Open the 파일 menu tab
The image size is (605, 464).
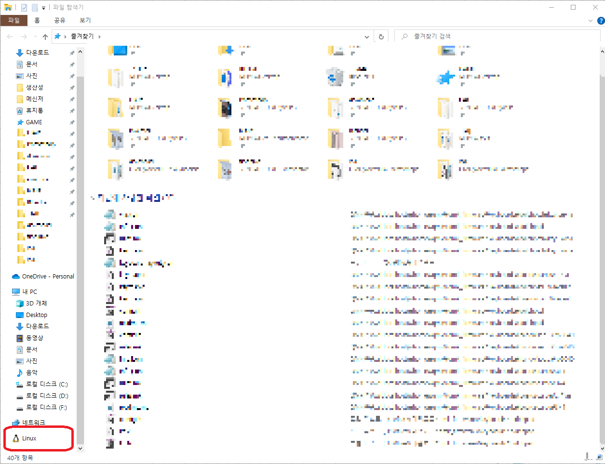(14, 20)
